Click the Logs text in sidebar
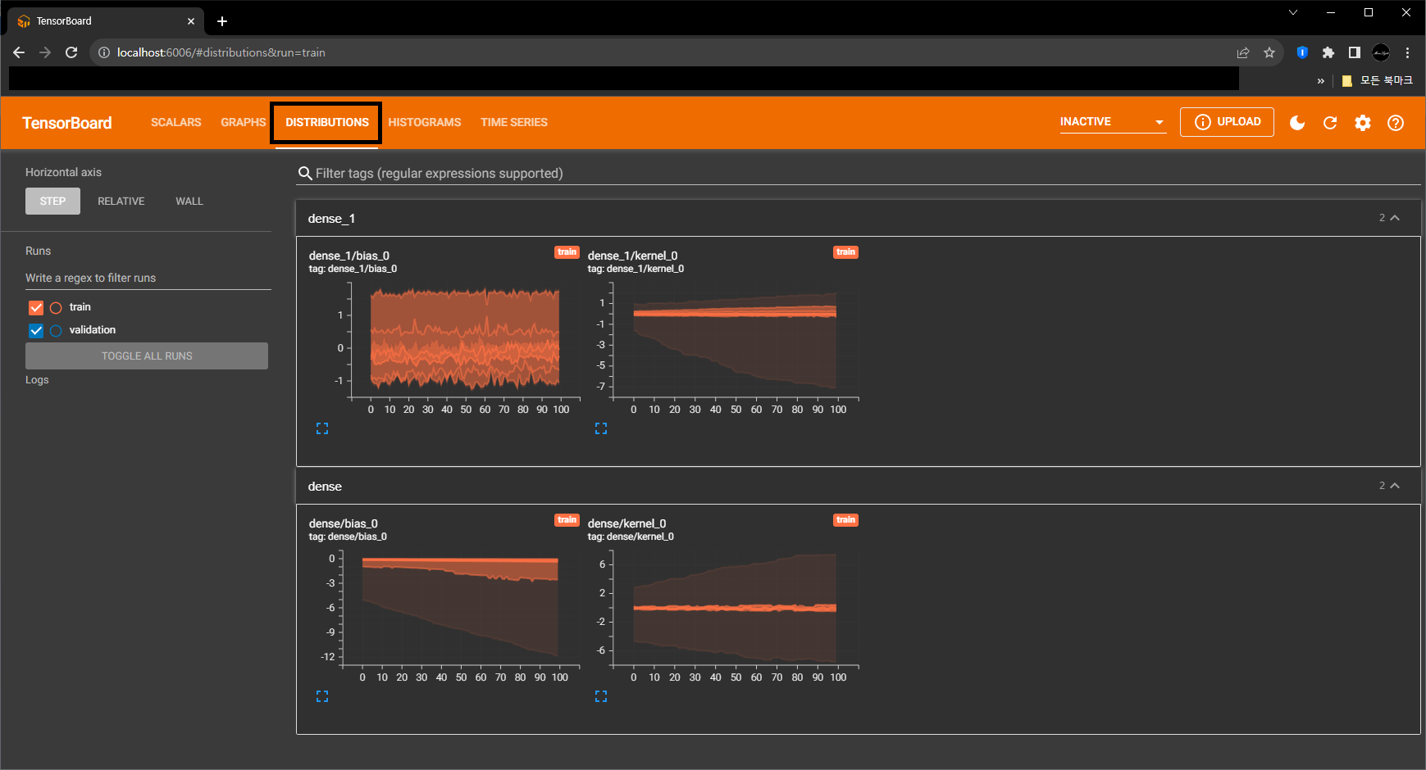 point(37,380)
